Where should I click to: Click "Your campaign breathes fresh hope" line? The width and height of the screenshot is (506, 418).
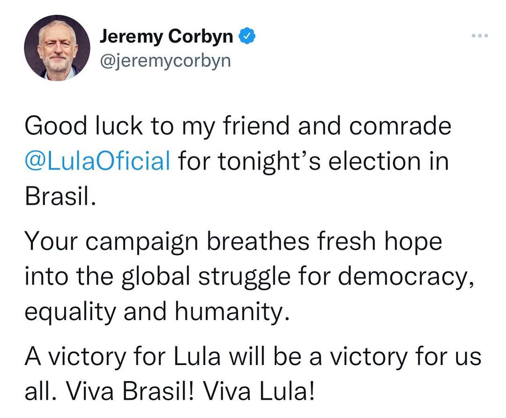tap(232, 242)
